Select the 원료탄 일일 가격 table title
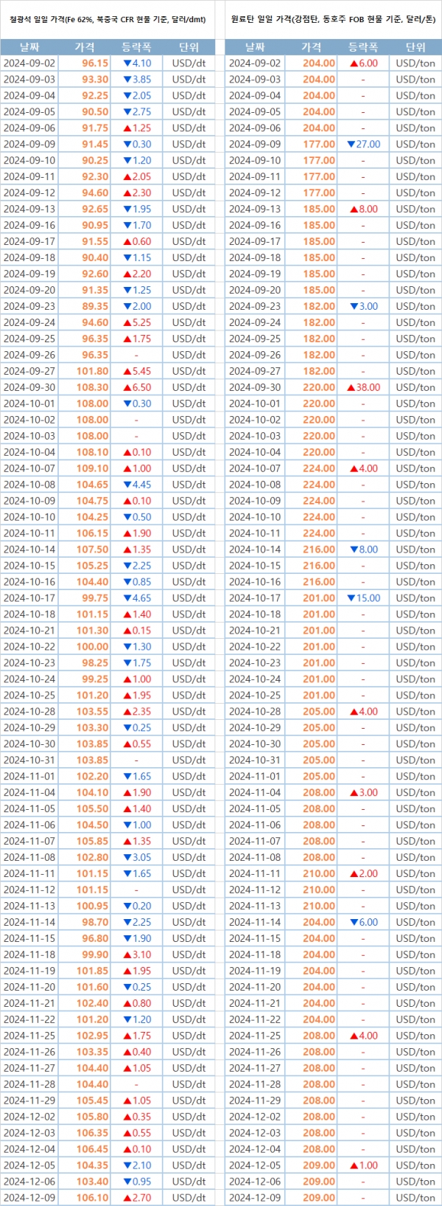The width and height of the screenshot is (442, 1206). click(x=333, y=20)
